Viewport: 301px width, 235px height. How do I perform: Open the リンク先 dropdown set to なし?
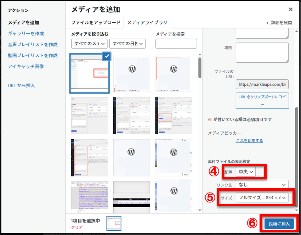click(262, 185)
